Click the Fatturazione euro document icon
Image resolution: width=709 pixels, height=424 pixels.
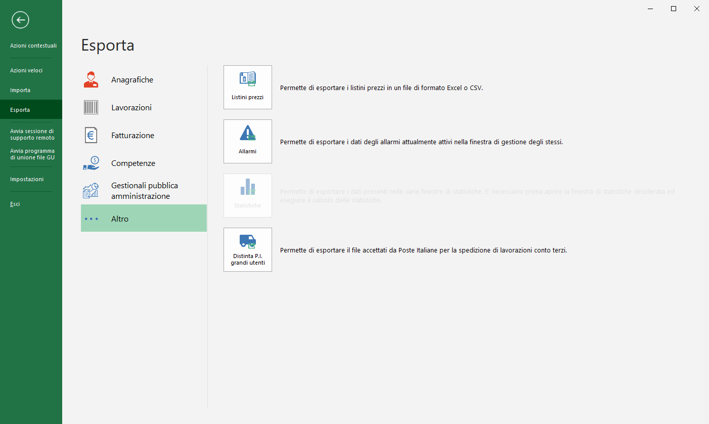click(91, 136)
